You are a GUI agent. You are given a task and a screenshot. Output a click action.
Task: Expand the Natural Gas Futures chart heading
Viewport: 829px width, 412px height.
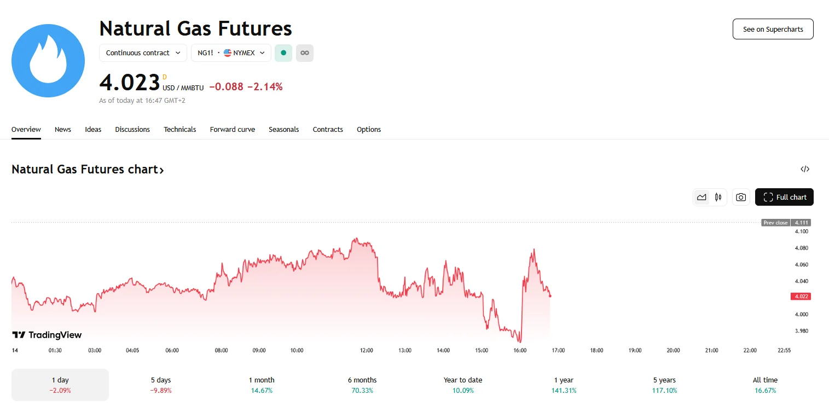pyautogui.click(x=88, y=170)
